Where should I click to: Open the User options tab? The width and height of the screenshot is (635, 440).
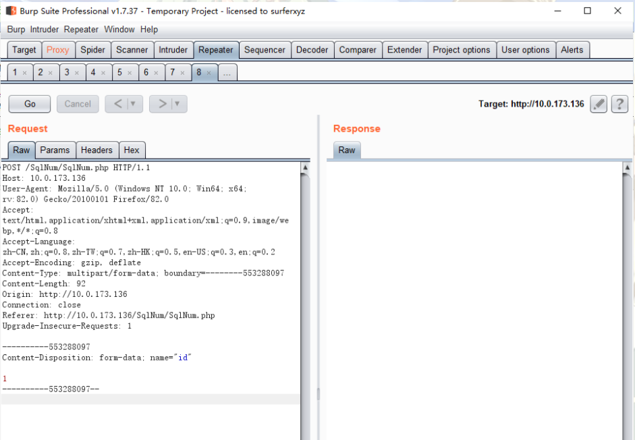coord(526,50)
